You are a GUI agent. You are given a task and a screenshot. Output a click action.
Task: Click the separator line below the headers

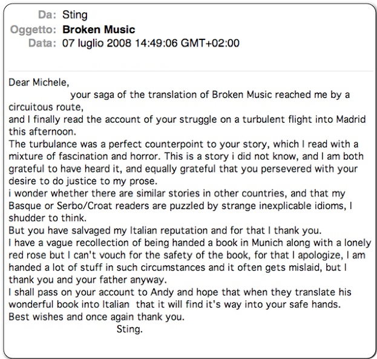pyautogui.click(x=191, y=71)
